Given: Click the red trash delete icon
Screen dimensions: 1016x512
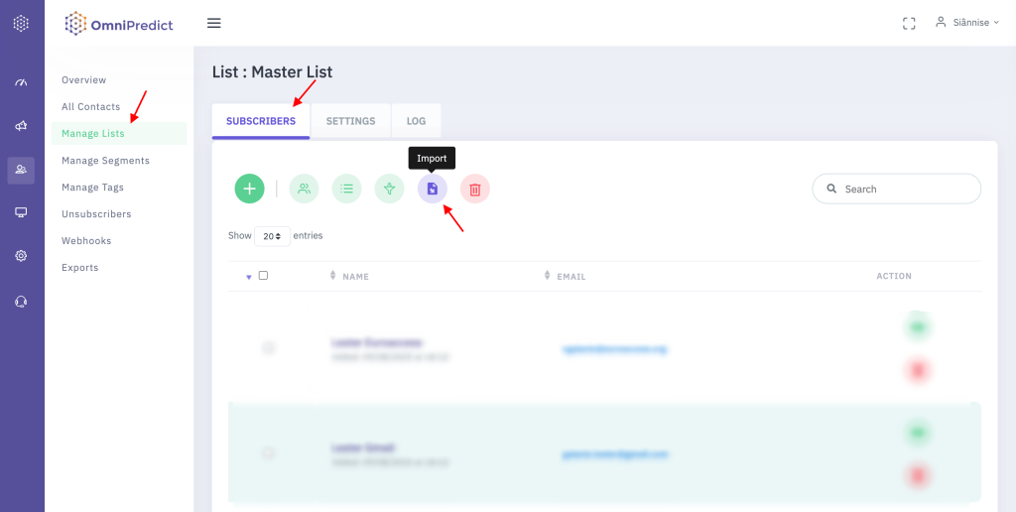Looking at the screenshot, I should [x=475, y=189].
